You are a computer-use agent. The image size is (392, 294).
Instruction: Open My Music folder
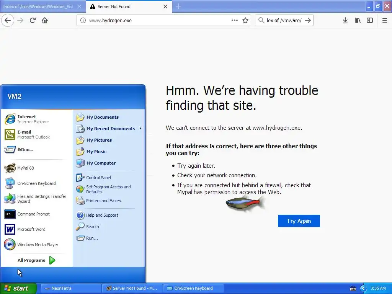click(x=109, y=152)
